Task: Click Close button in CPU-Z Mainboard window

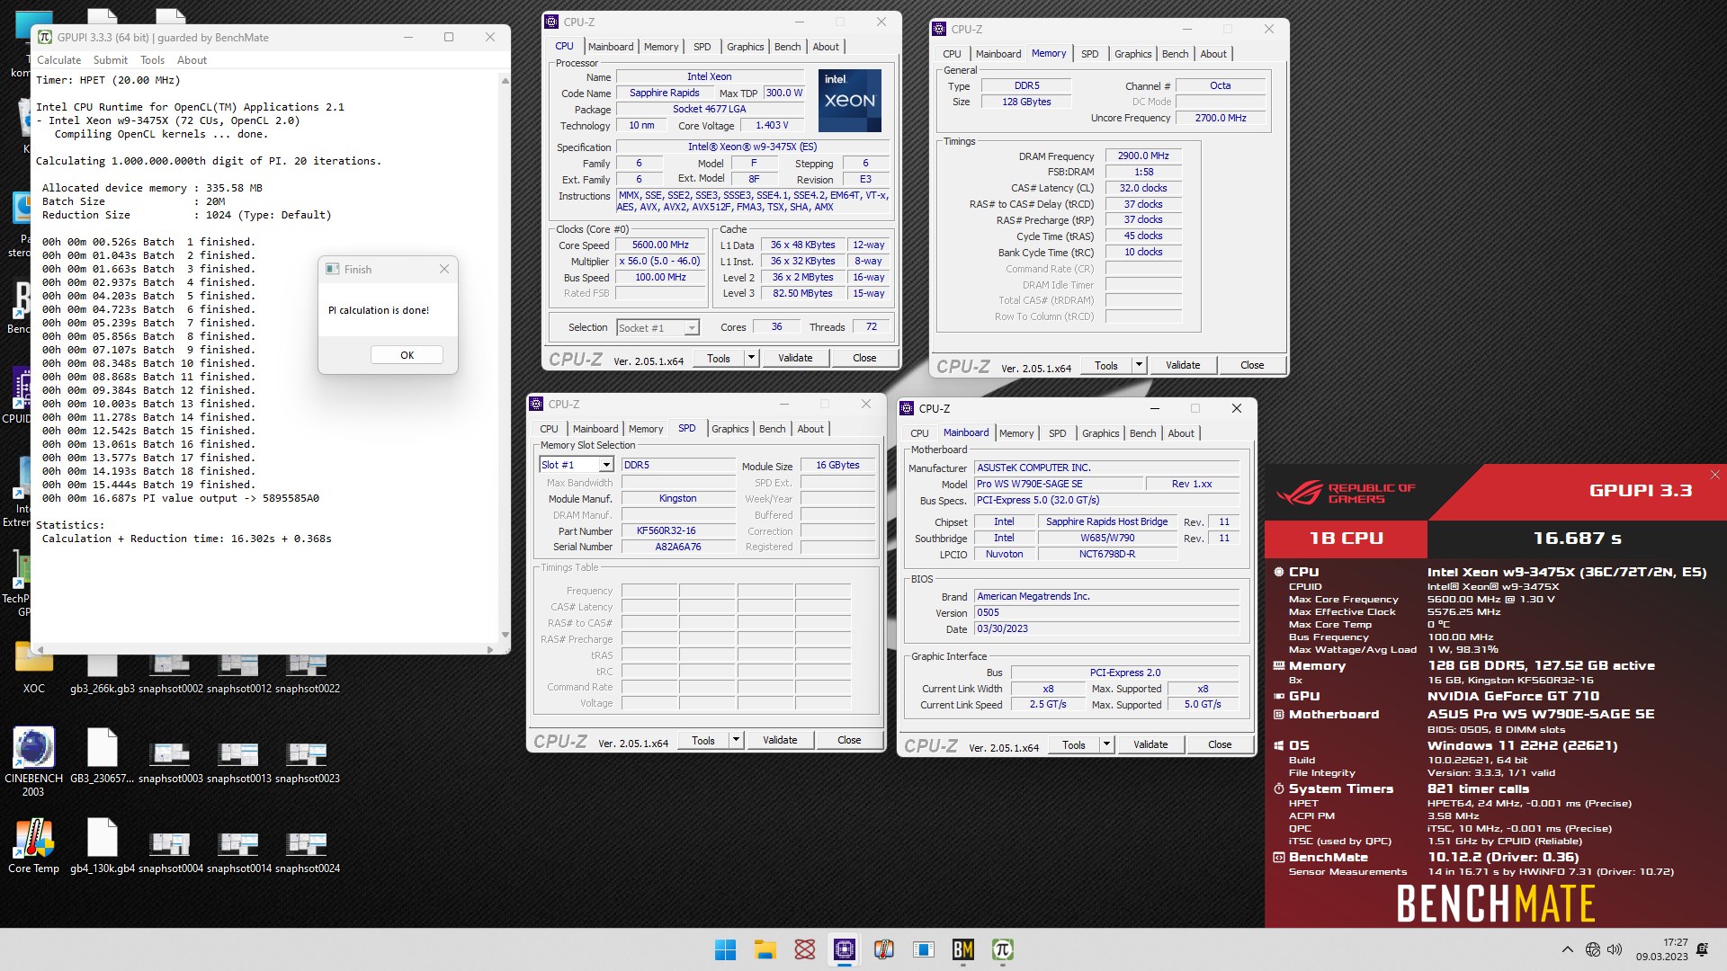Action: [1220, 744]
